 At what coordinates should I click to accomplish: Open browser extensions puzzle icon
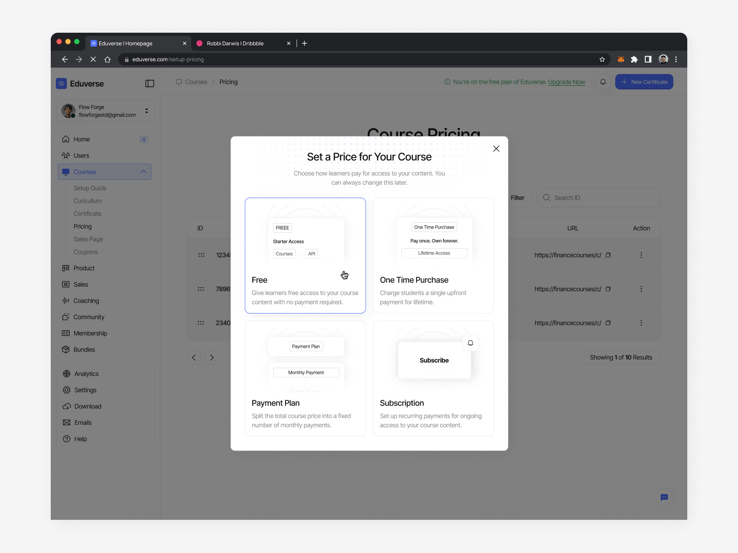click(x=634, y=59)
